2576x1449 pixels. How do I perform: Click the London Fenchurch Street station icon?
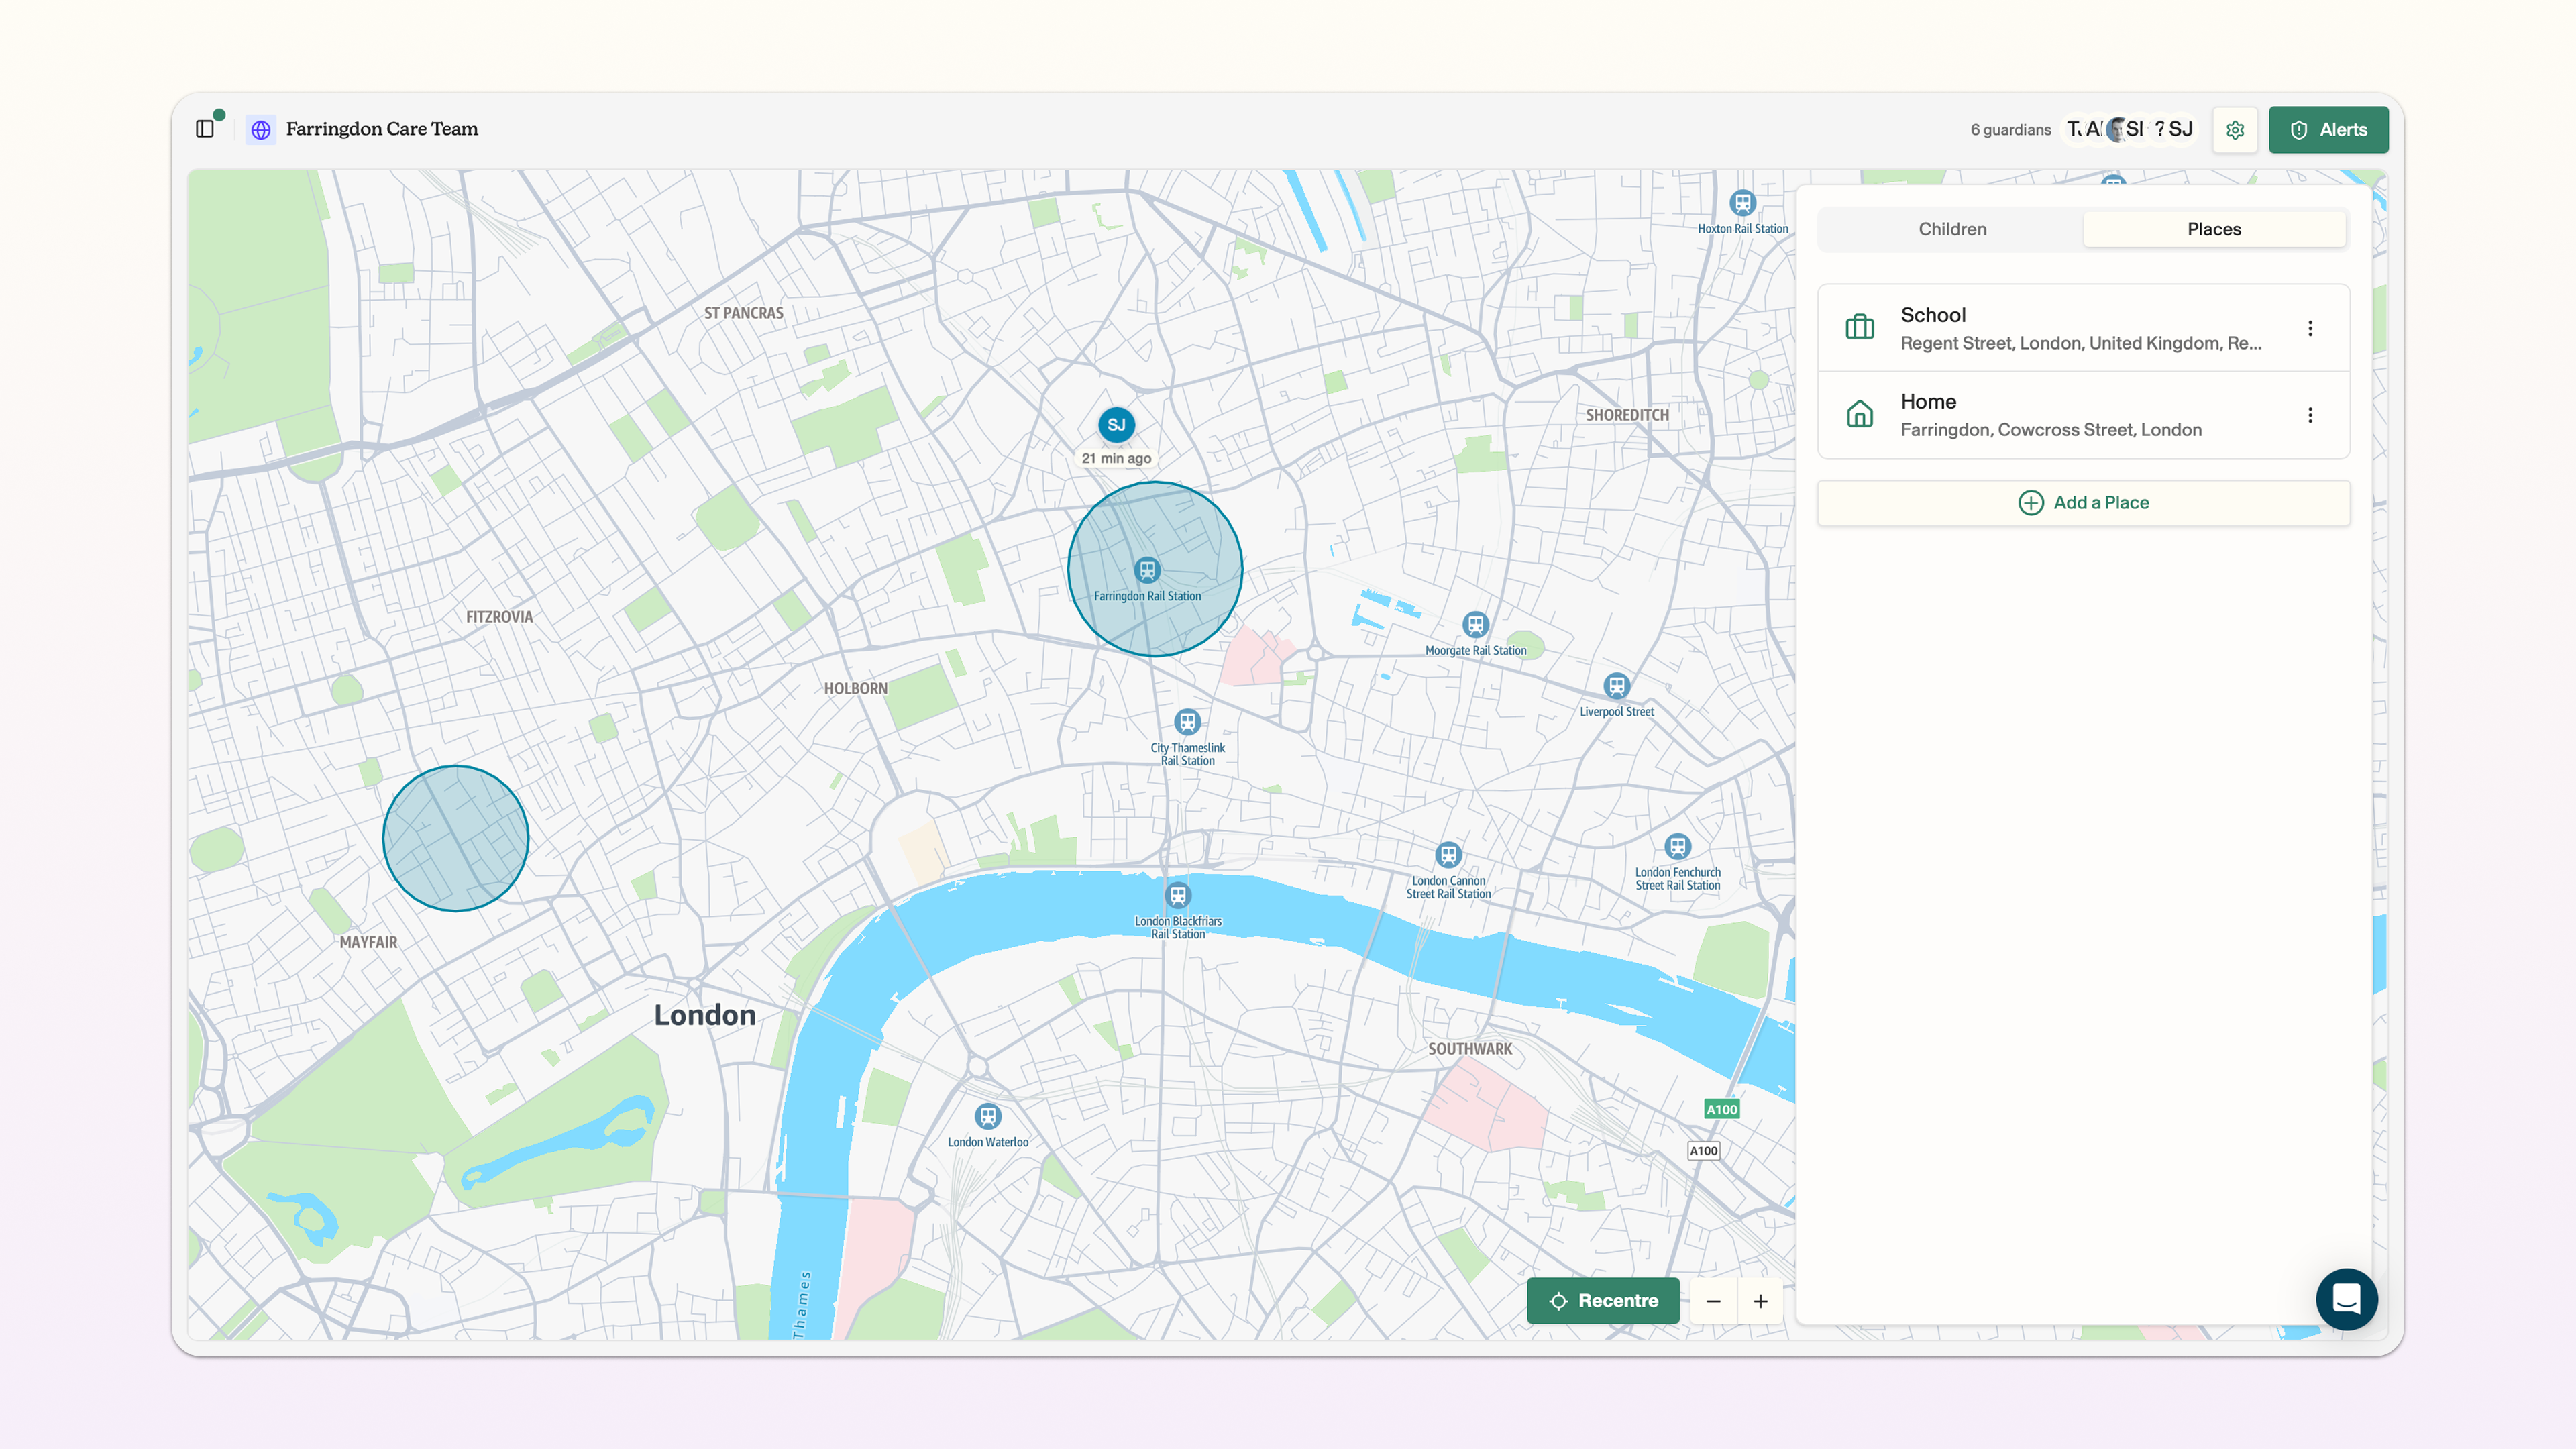point(1678,847)
